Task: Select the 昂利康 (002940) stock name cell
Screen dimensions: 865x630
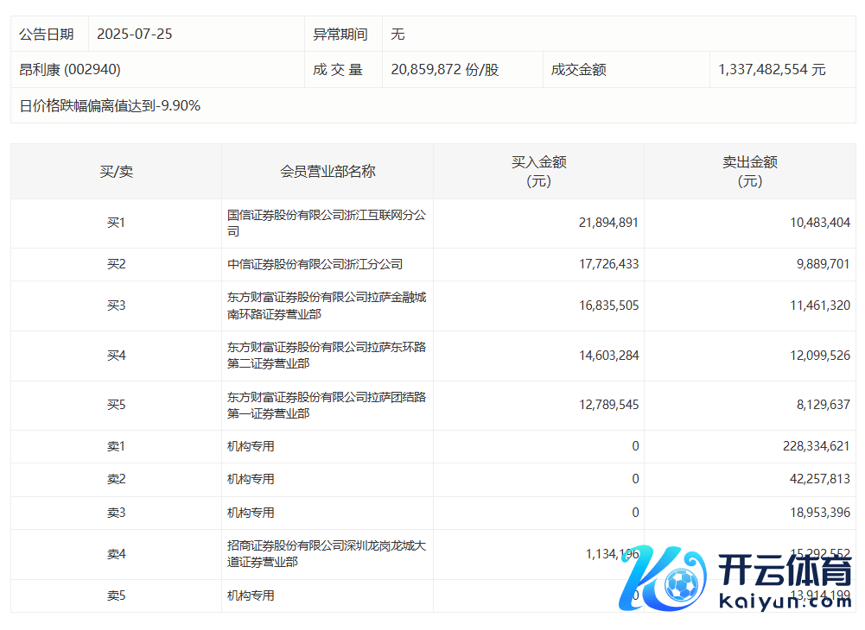Action: 70,70
